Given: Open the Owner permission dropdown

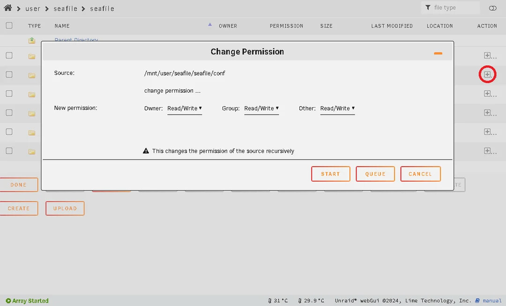Looking at the screenshot, I should tap(185, 109).
